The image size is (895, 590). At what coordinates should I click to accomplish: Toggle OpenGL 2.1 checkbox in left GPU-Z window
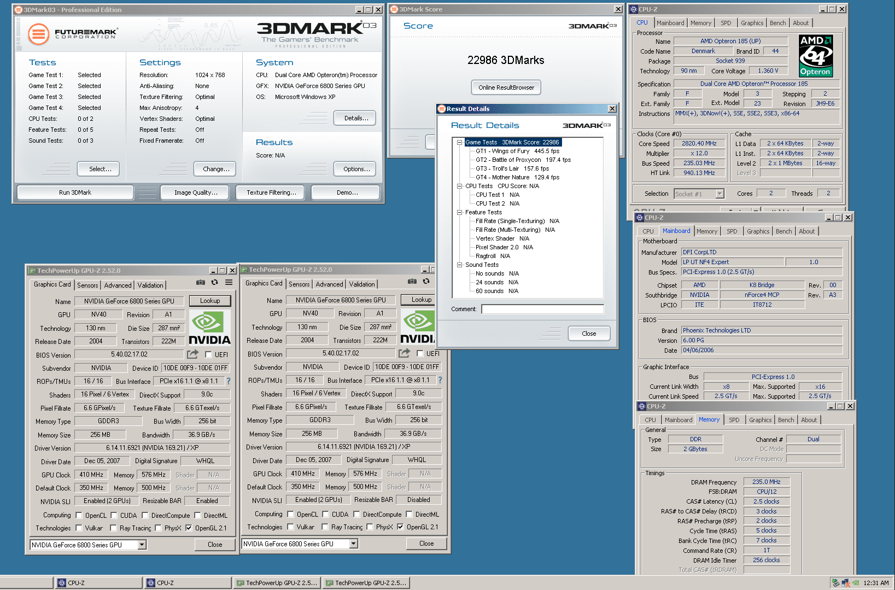(189, 528)
